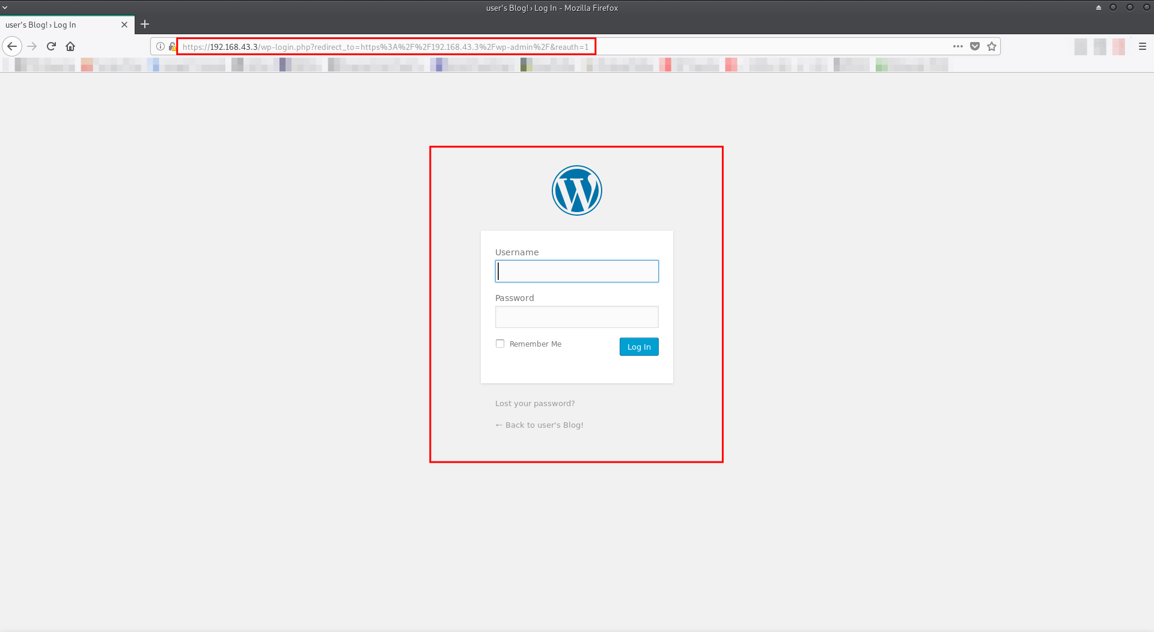
Task: Check the Remember Me checkbox
Action: [x=500, y=344]
